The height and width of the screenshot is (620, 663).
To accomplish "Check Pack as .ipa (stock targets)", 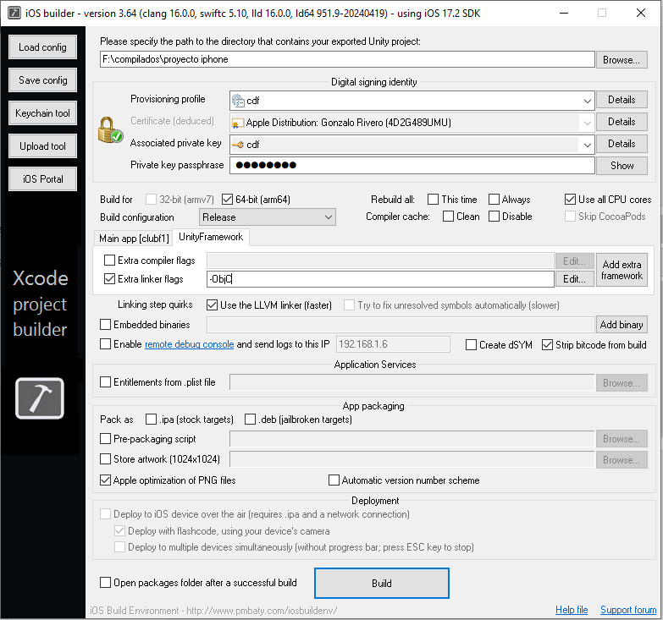I will tap(151, 419).
